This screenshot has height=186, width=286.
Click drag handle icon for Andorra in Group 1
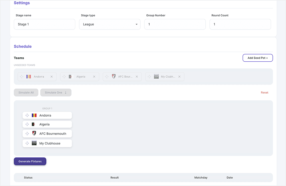(x=27, y=115)
